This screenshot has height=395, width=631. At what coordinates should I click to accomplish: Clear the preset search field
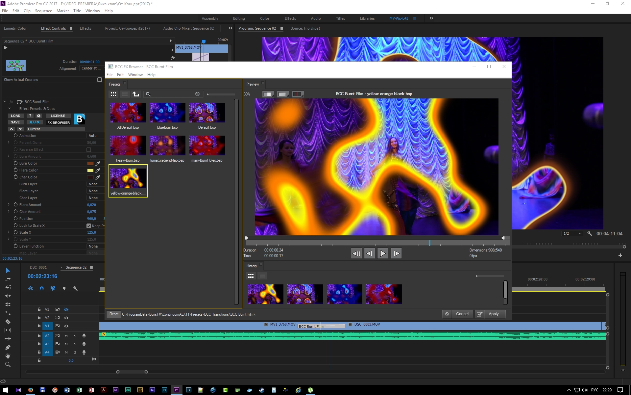pos(197,94)
